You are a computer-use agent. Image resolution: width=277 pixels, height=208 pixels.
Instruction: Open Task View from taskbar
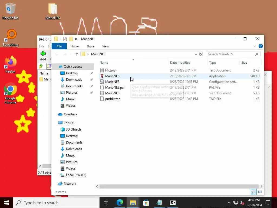pyautogui.click(x=106, y=203)
